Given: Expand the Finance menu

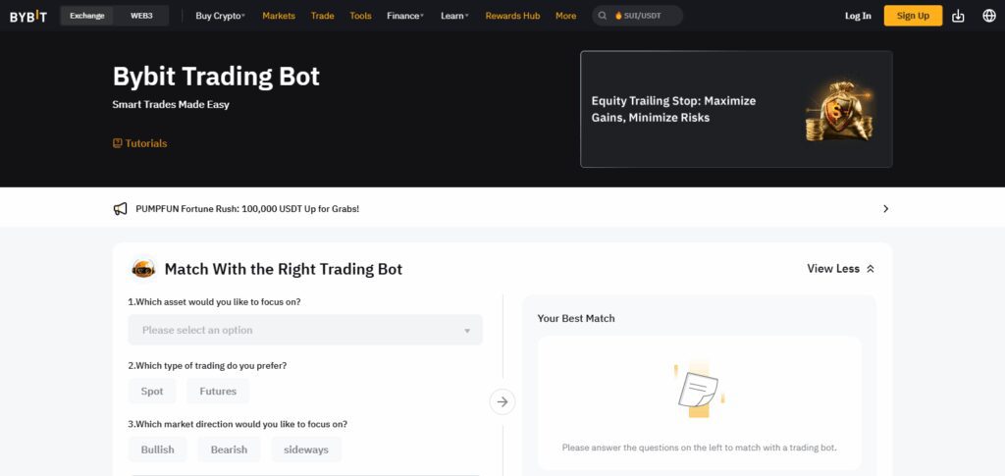Looking at the screenshot, I should pos(405,16).
